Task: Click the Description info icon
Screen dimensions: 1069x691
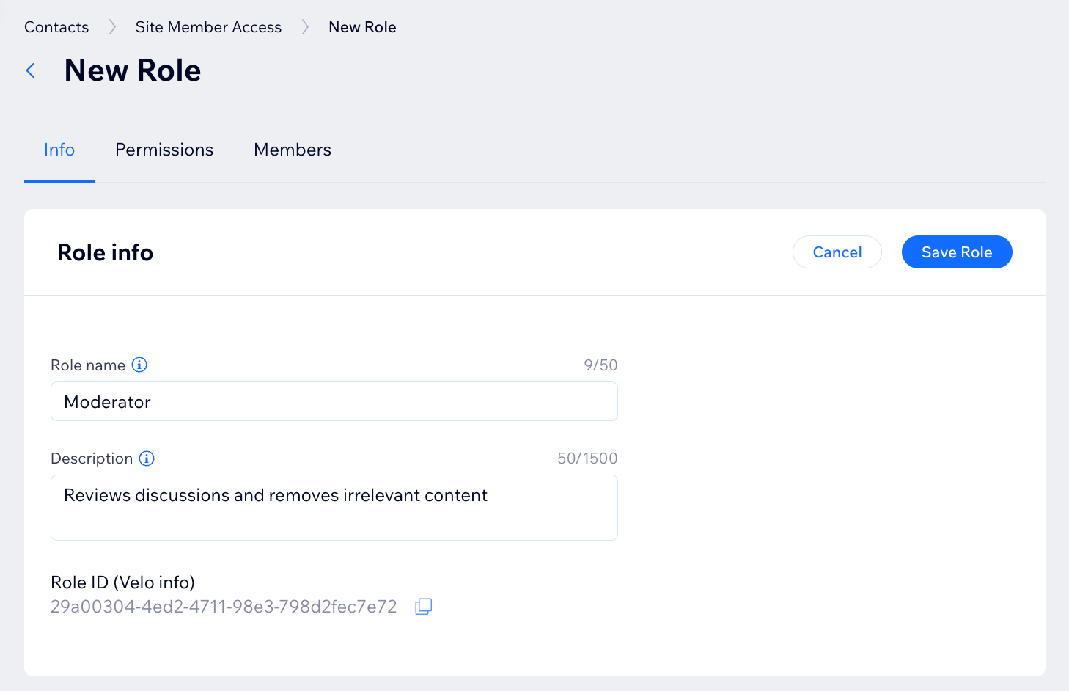Action: [147, 458]
